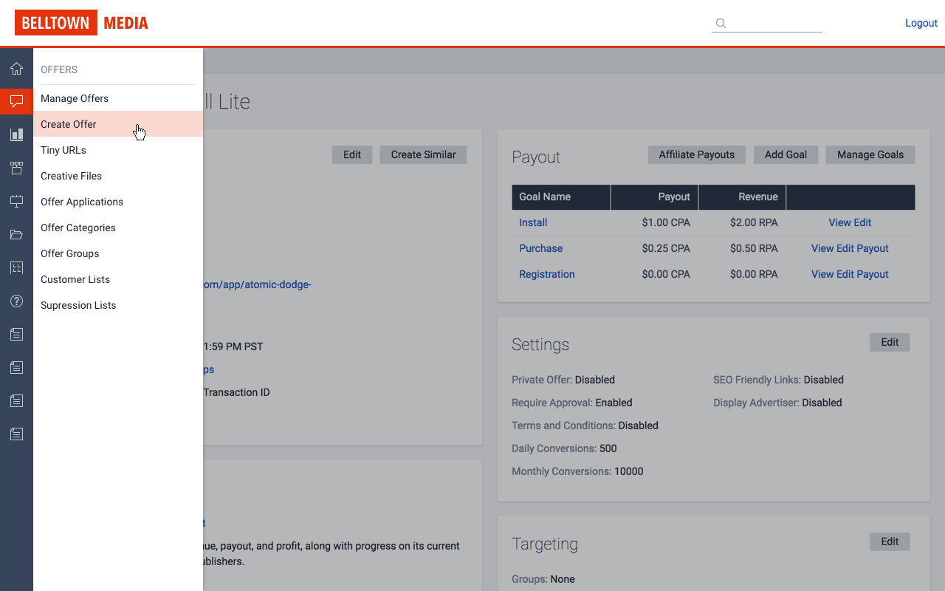Open the Home icon in the sidebar
This screenshot has width=945, height=591.
(16, 69)
